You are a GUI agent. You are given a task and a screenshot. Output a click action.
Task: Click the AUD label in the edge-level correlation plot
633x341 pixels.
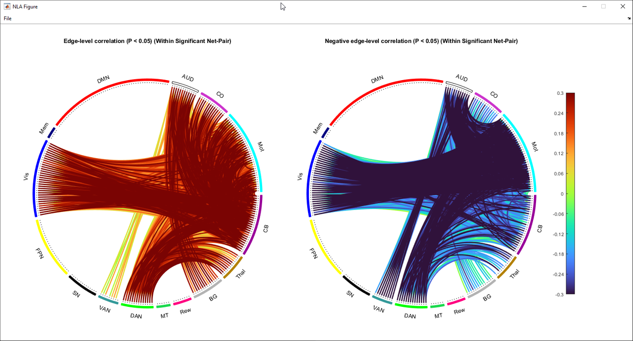tap(188, 78)
